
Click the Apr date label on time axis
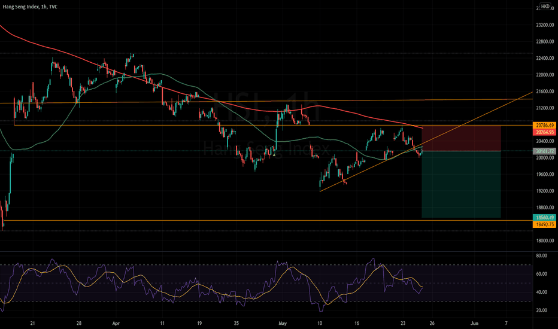click(x=116, y=323)
